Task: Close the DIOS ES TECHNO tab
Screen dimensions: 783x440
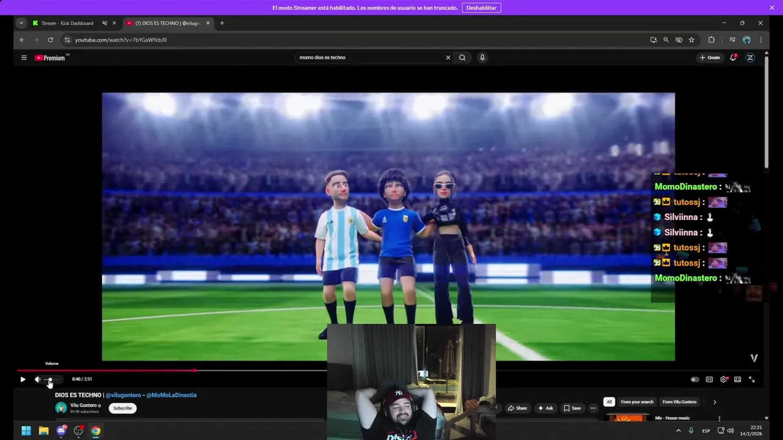Action: point(208,23)
